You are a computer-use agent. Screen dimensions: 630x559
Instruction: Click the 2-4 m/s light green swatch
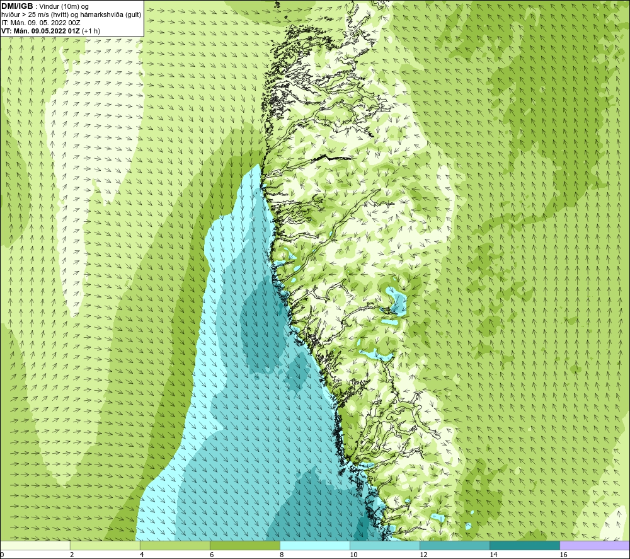(105, 545)
